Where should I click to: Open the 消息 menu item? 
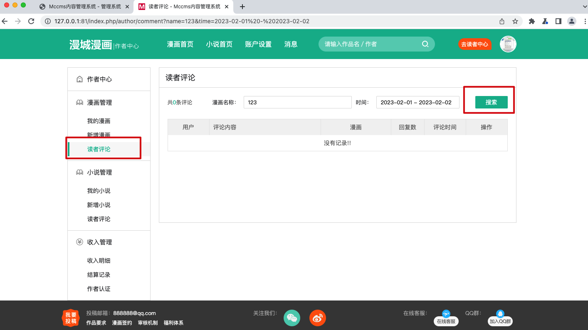click(291, 44)
